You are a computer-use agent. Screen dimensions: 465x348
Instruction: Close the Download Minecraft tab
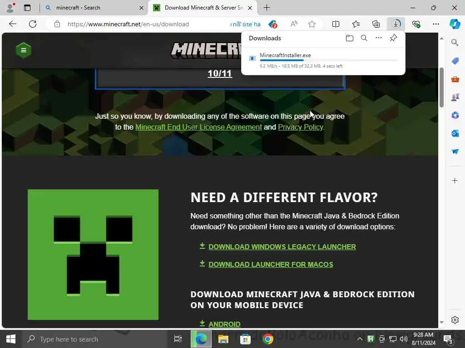pos(250,8)
